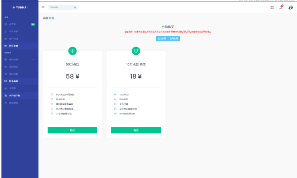This screenshot has height=178, width=297.
Task: Click checkmark beside 100000次 feature
Action: coord(115,95)
